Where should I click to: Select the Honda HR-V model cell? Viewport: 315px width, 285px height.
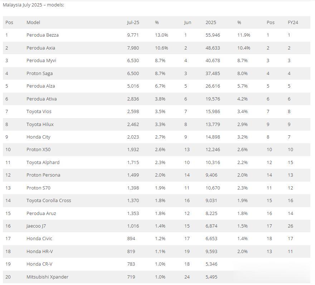pyautogui.click(x=39, y=251)
